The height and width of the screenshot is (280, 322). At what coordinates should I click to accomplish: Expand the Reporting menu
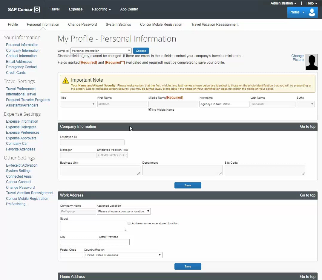(x=101, y=9)
